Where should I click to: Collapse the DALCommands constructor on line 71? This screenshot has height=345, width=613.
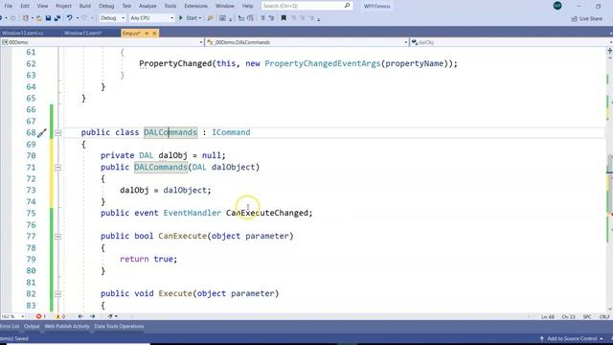[57, 168]
